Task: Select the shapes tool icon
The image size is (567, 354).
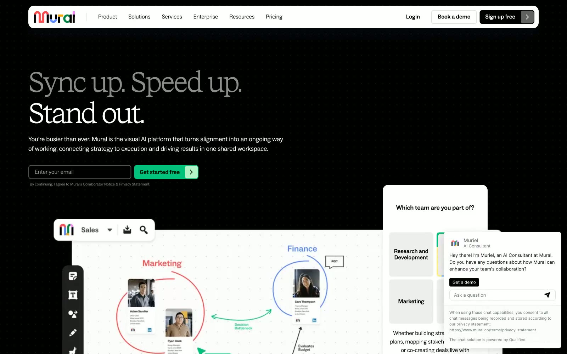Action: pyautogui.click(x=73, y=314)
